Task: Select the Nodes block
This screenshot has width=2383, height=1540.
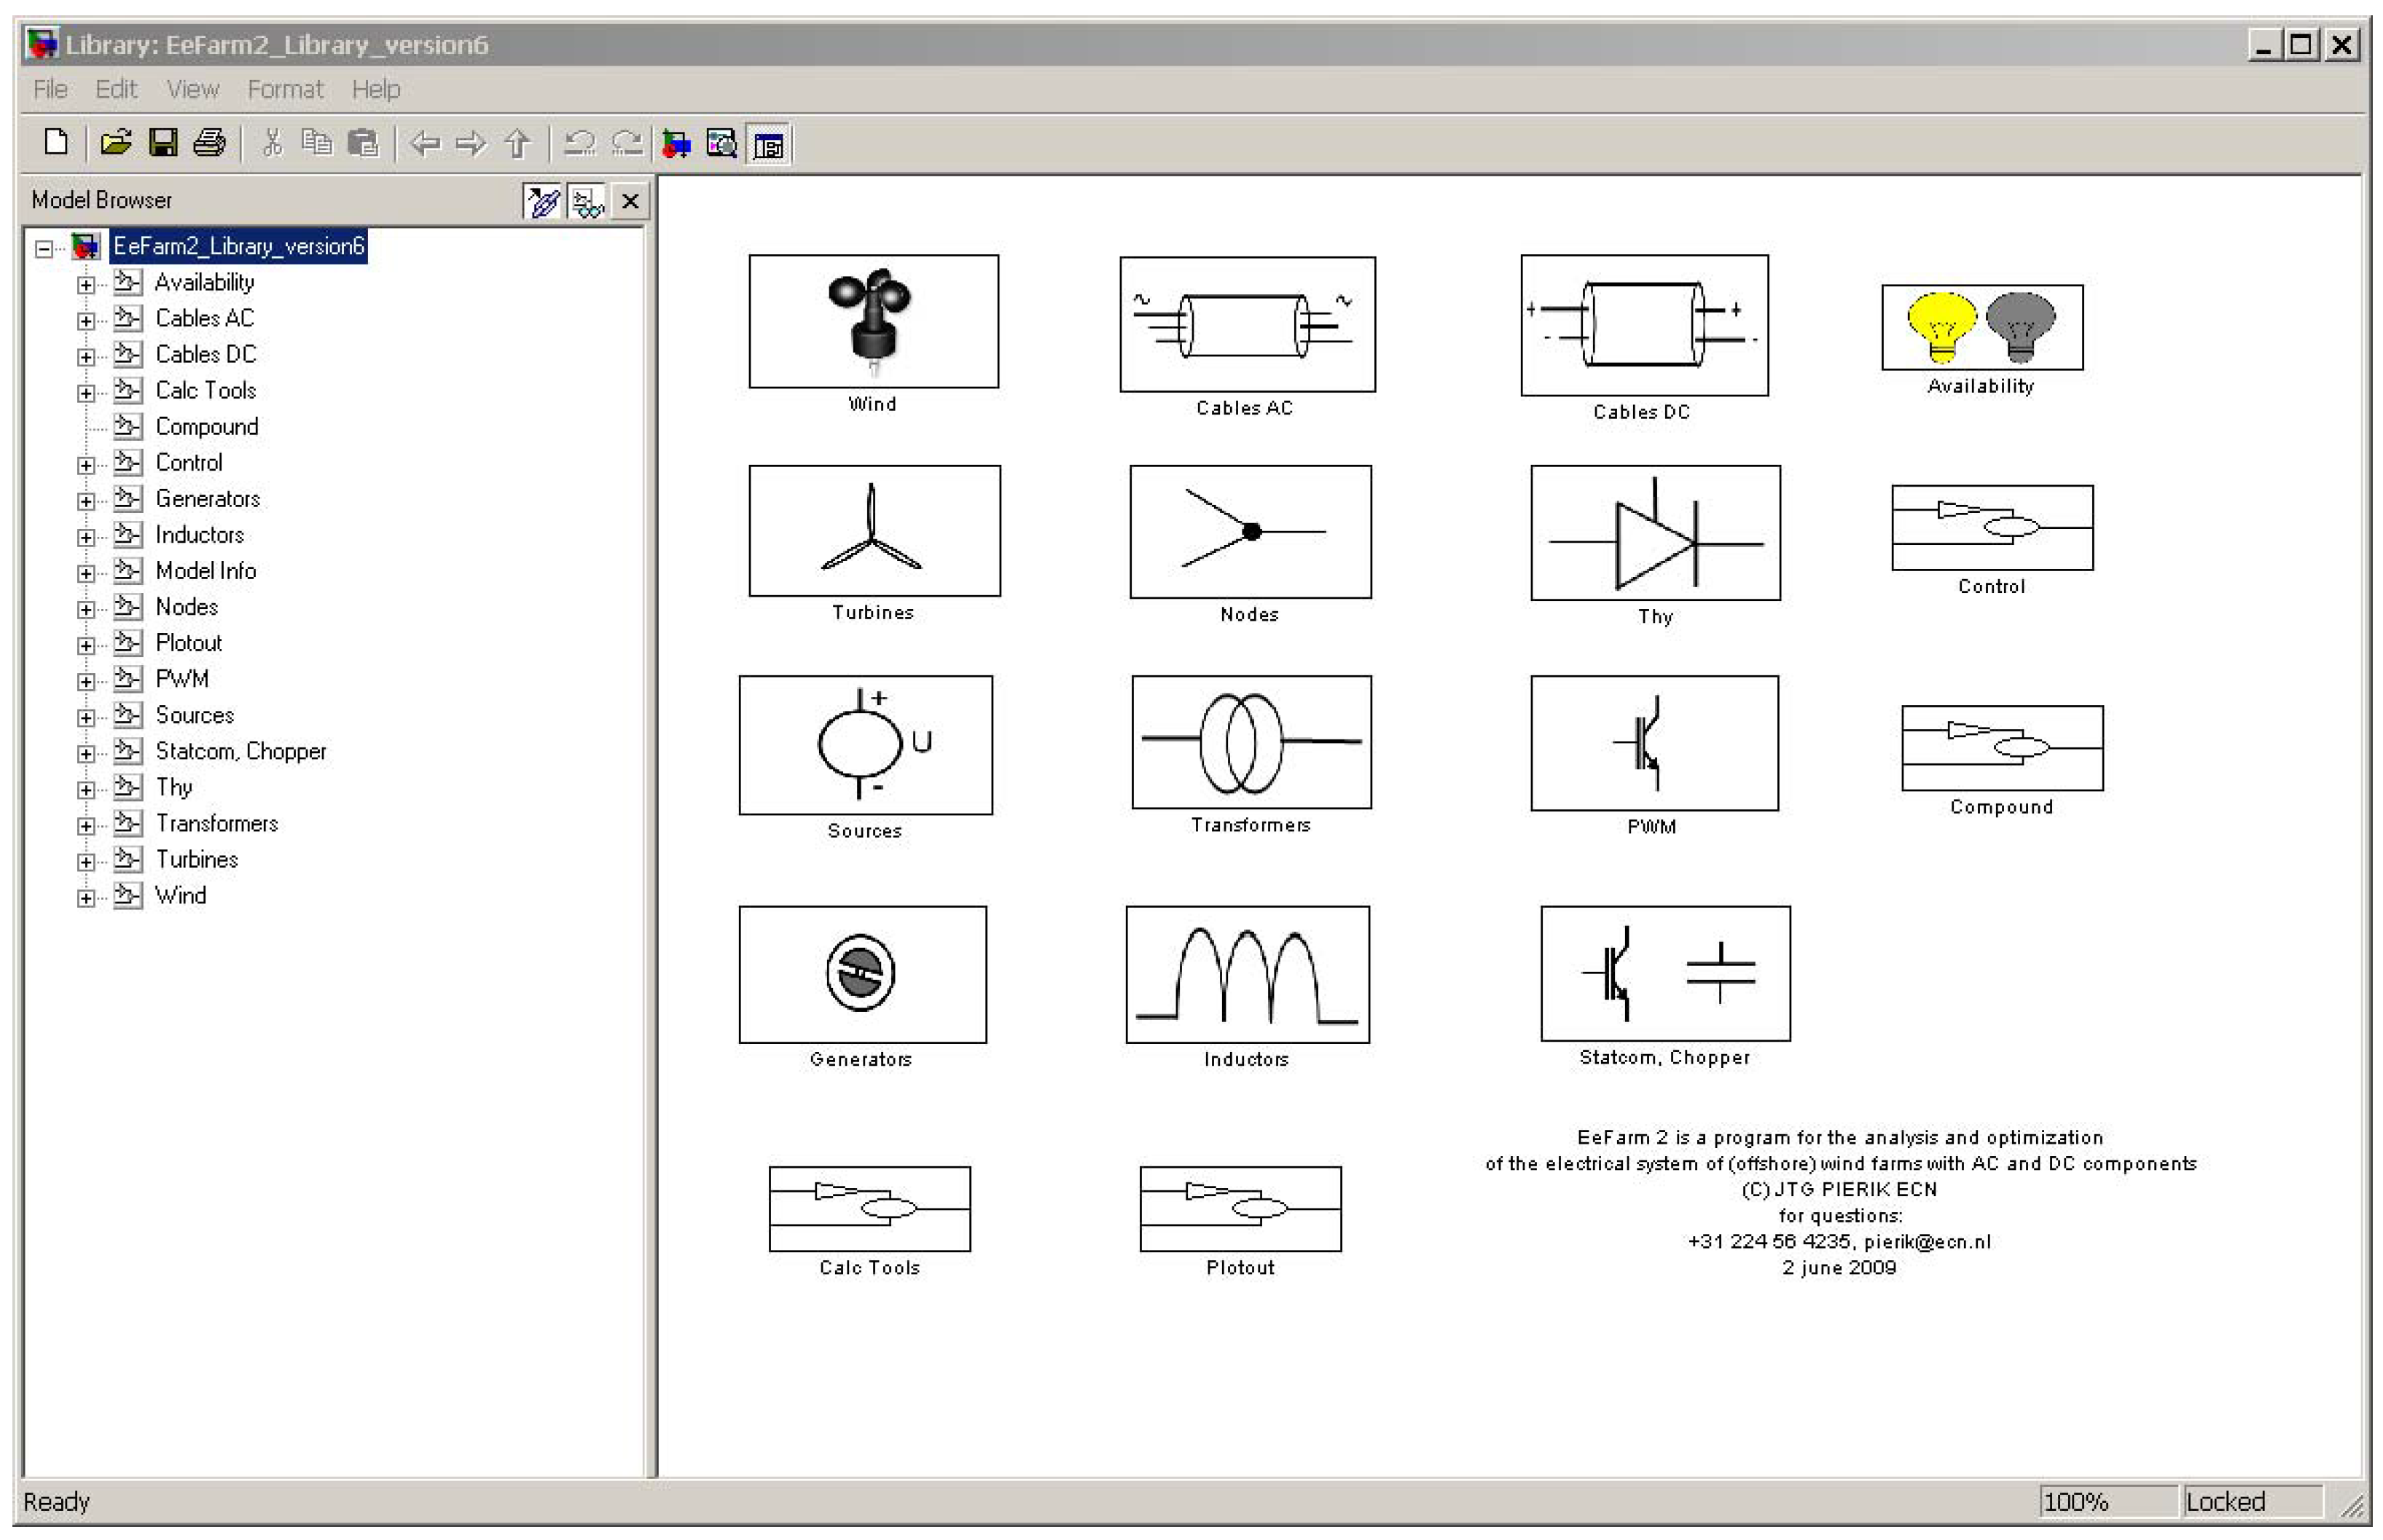Action: pos(1251,531)
